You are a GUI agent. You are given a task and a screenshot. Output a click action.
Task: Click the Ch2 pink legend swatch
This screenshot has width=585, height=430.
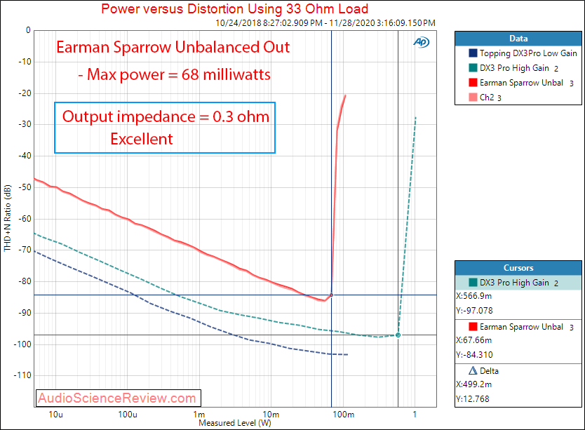coord(473,97)
